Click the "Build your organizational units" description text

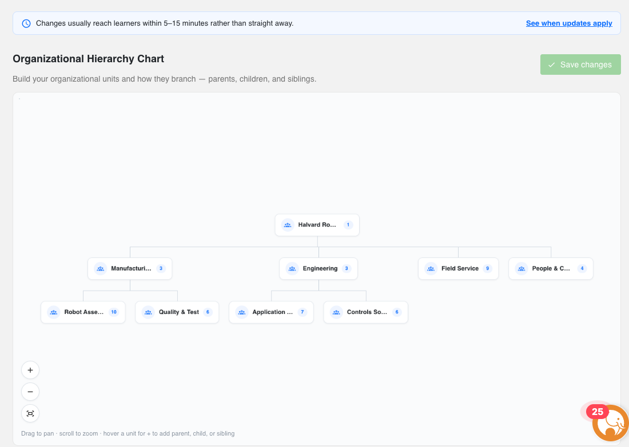pyautogui.click(x=165, y=79)
